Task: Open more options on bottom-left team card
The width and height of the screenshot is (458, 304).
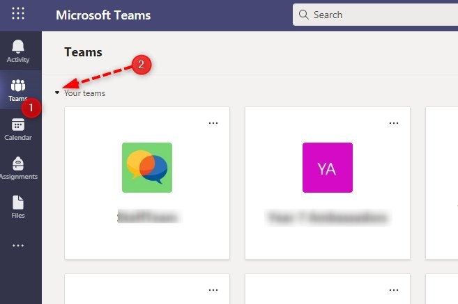Action: click(213, 289)
